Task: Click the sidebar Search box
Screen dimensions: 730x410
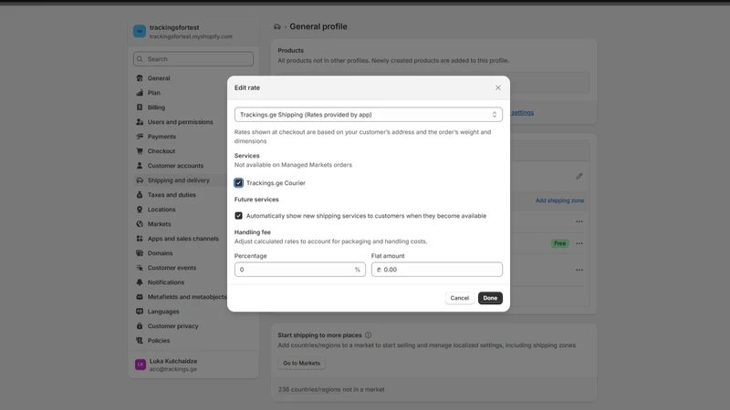Action: pyautogui.click(x=193, y=59)
